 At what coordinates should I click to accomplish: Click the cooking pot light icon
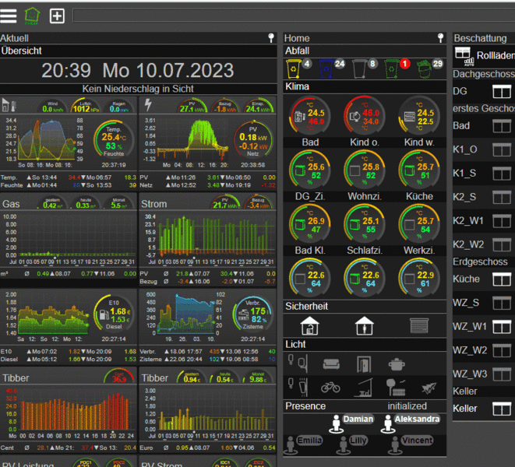398,363
